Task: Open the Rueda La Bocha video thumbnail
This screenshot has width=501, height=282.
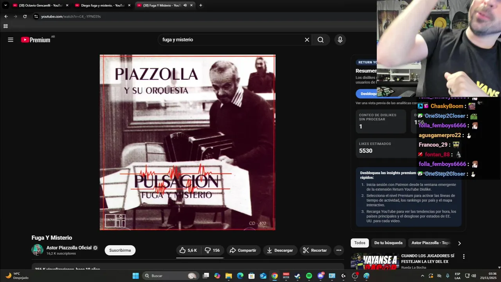Action: pyautogui.click(x=374, y=262)
